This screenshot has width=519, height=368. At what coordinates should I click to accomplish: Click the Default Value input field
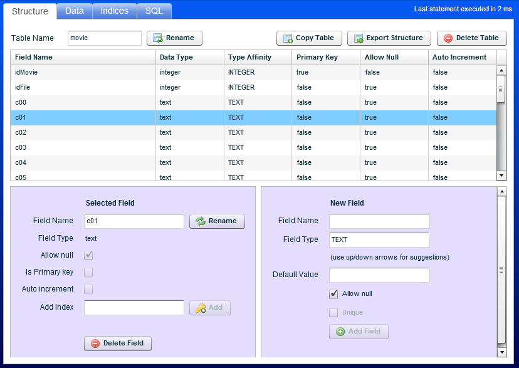[379, 275]
